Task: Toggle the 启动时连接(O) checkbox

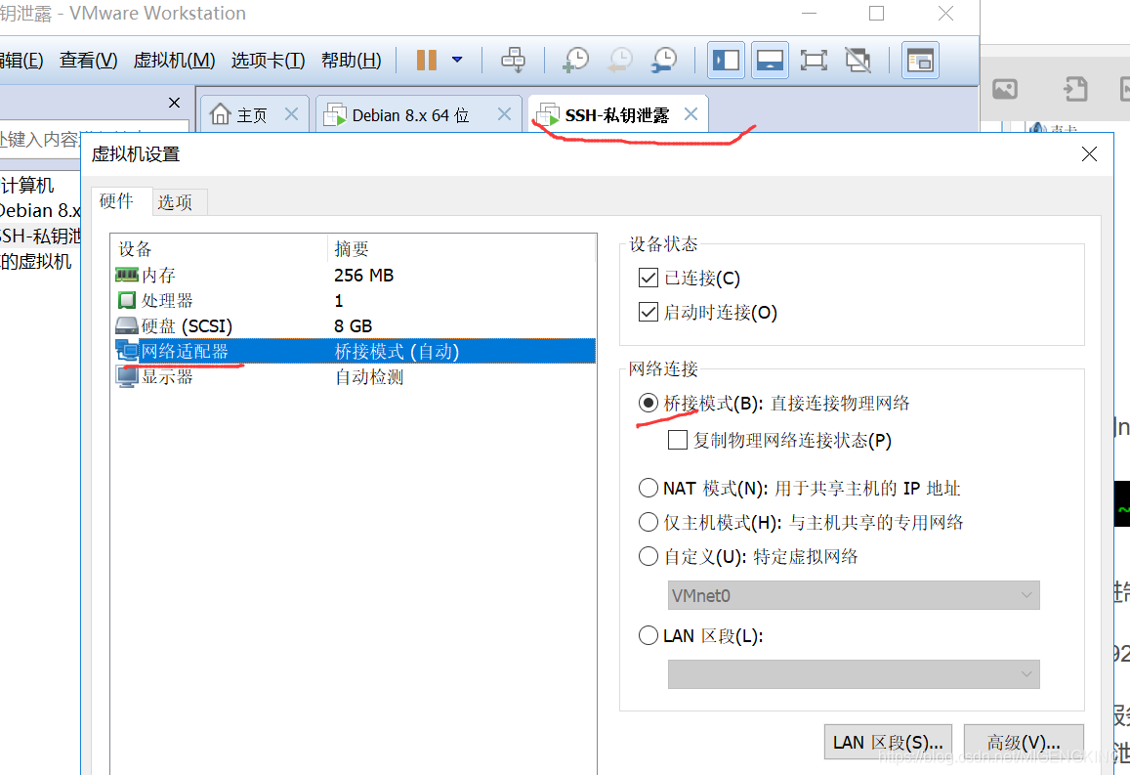Action: (648, 312)
